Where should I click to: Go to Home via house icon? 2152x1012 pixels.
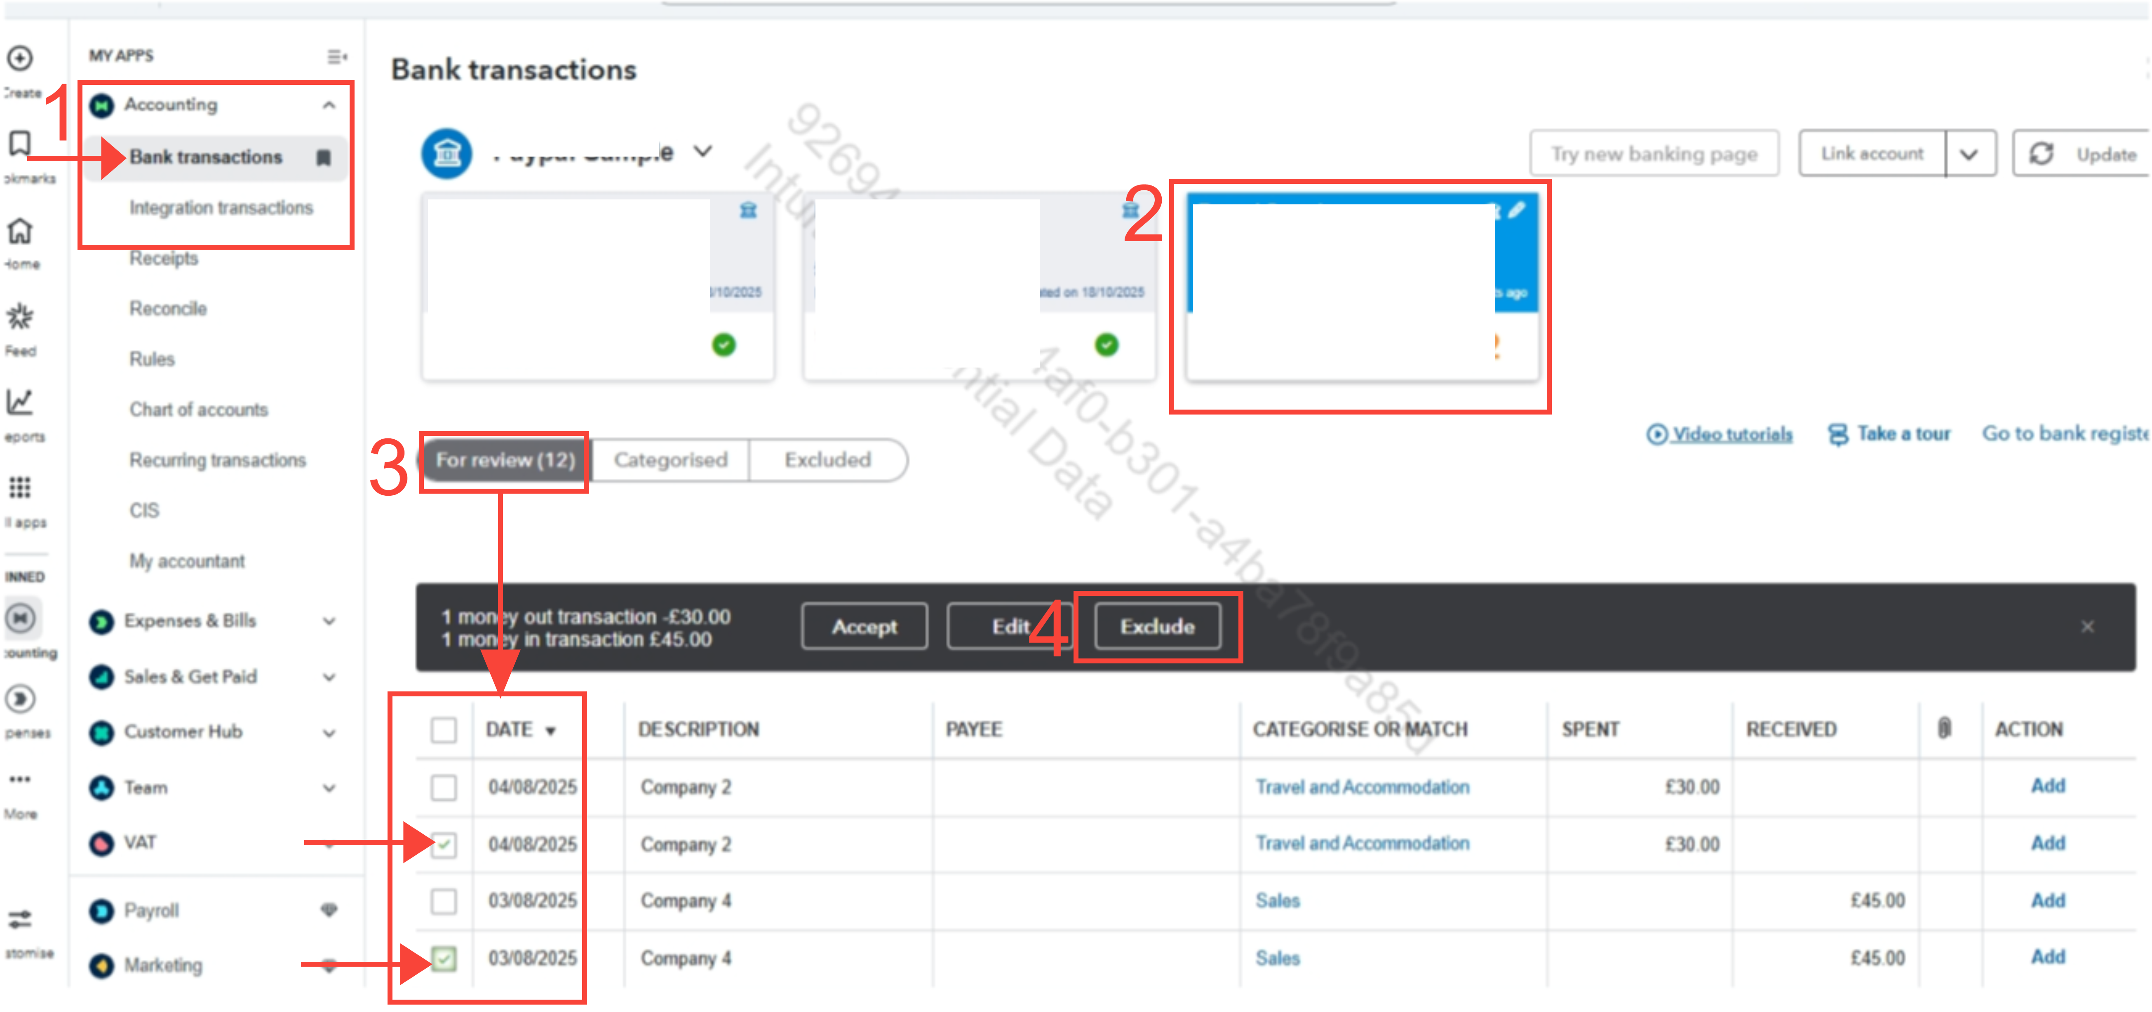20,231
